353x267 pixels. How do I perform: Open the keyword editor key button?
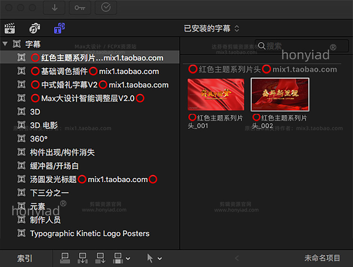80,8
